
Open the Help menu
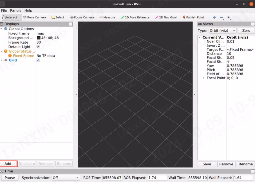pyautogui.click(x=28, y=11)
